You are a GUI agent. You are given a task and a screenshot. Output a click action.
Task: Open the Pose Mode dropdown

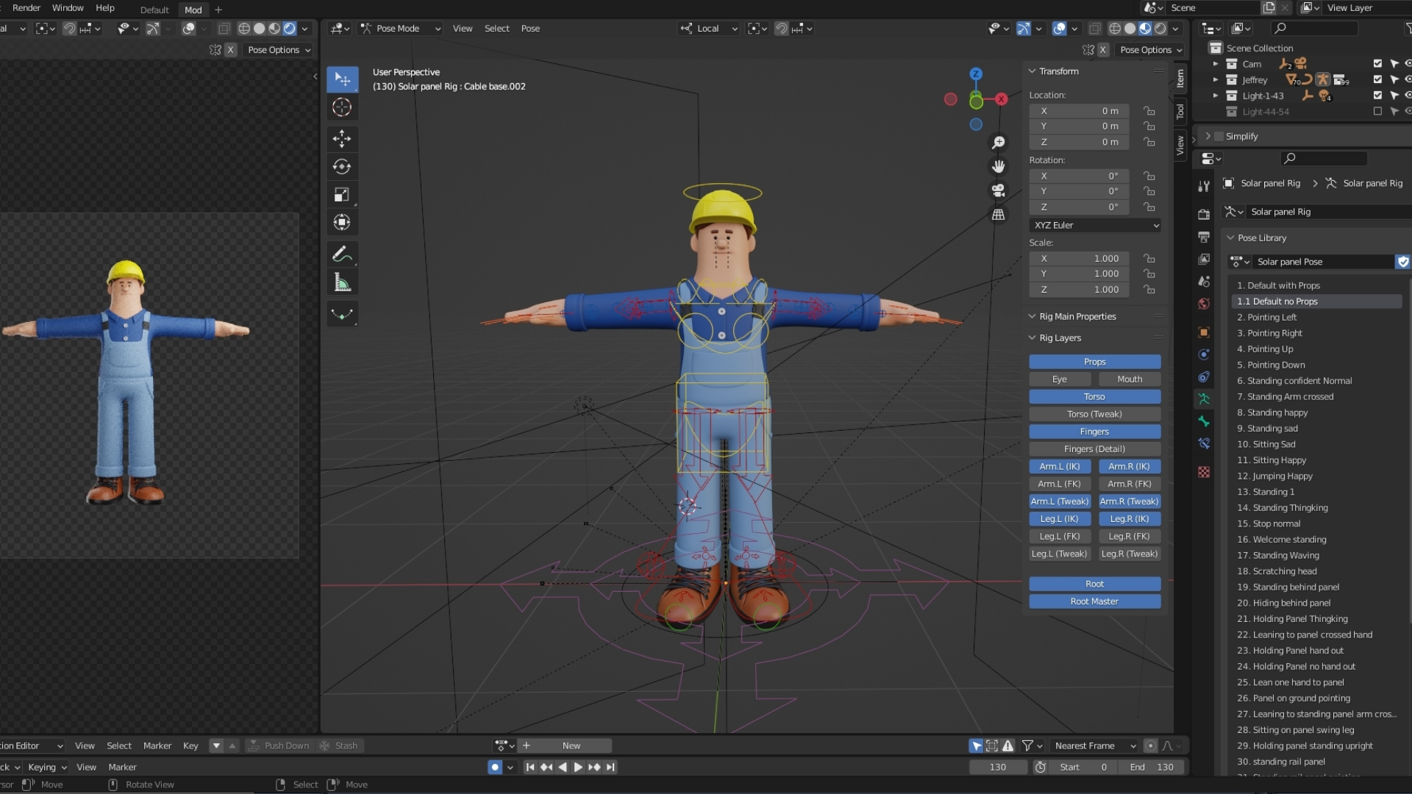pos(401,29)
